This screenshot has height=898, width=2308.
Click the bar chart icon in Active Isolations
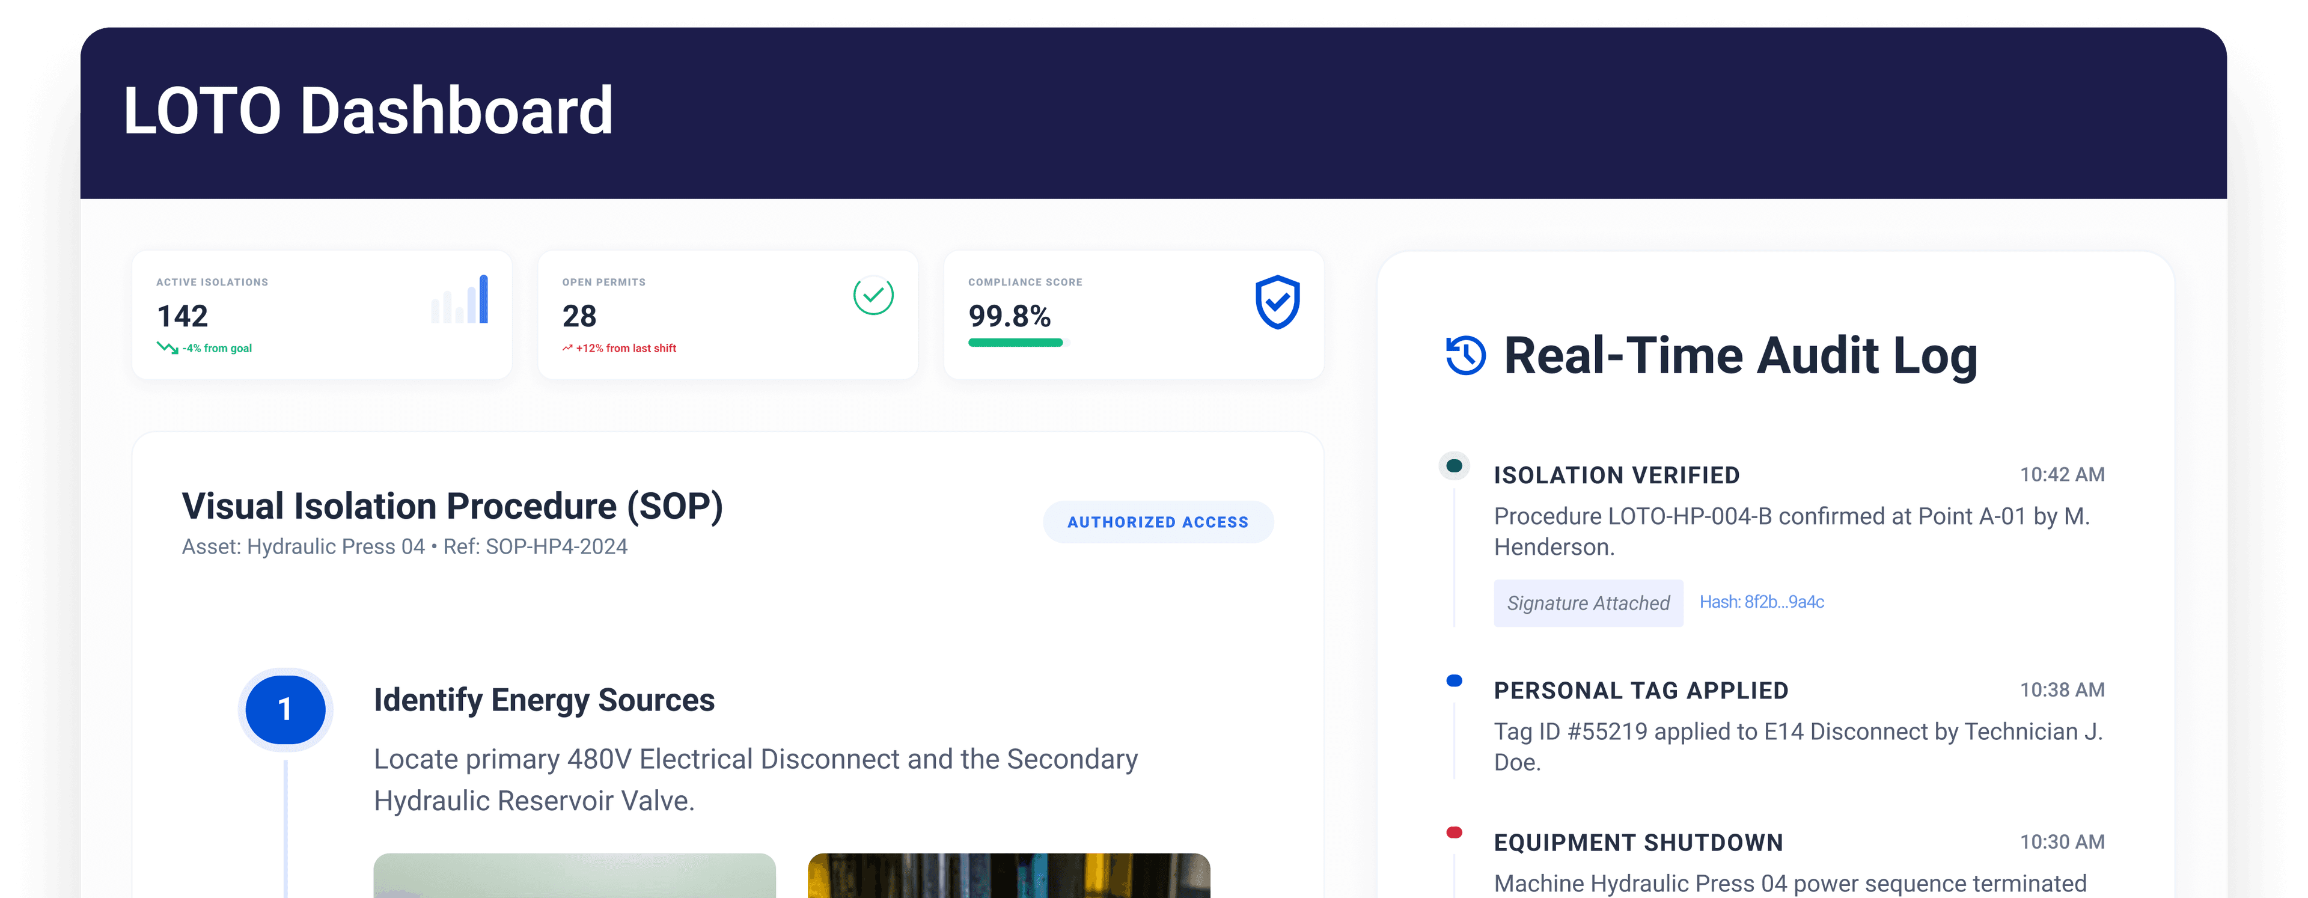tap(460, 299)
